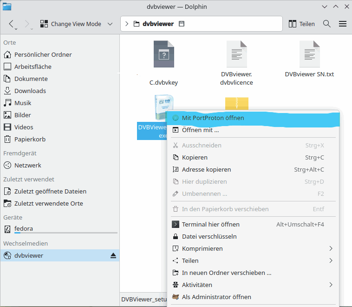Go back with the back arrow

[12, 24]
